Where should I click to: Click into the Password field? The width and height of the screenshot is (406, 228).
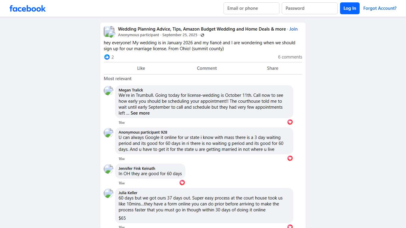pos(309,8)
